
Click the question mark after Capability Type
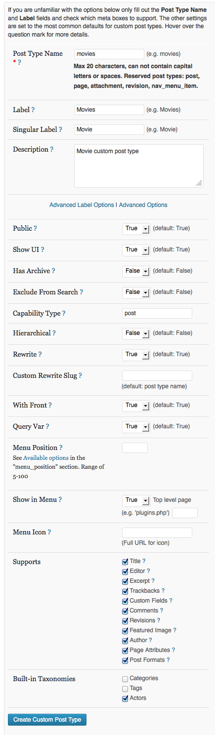(64, 314)
